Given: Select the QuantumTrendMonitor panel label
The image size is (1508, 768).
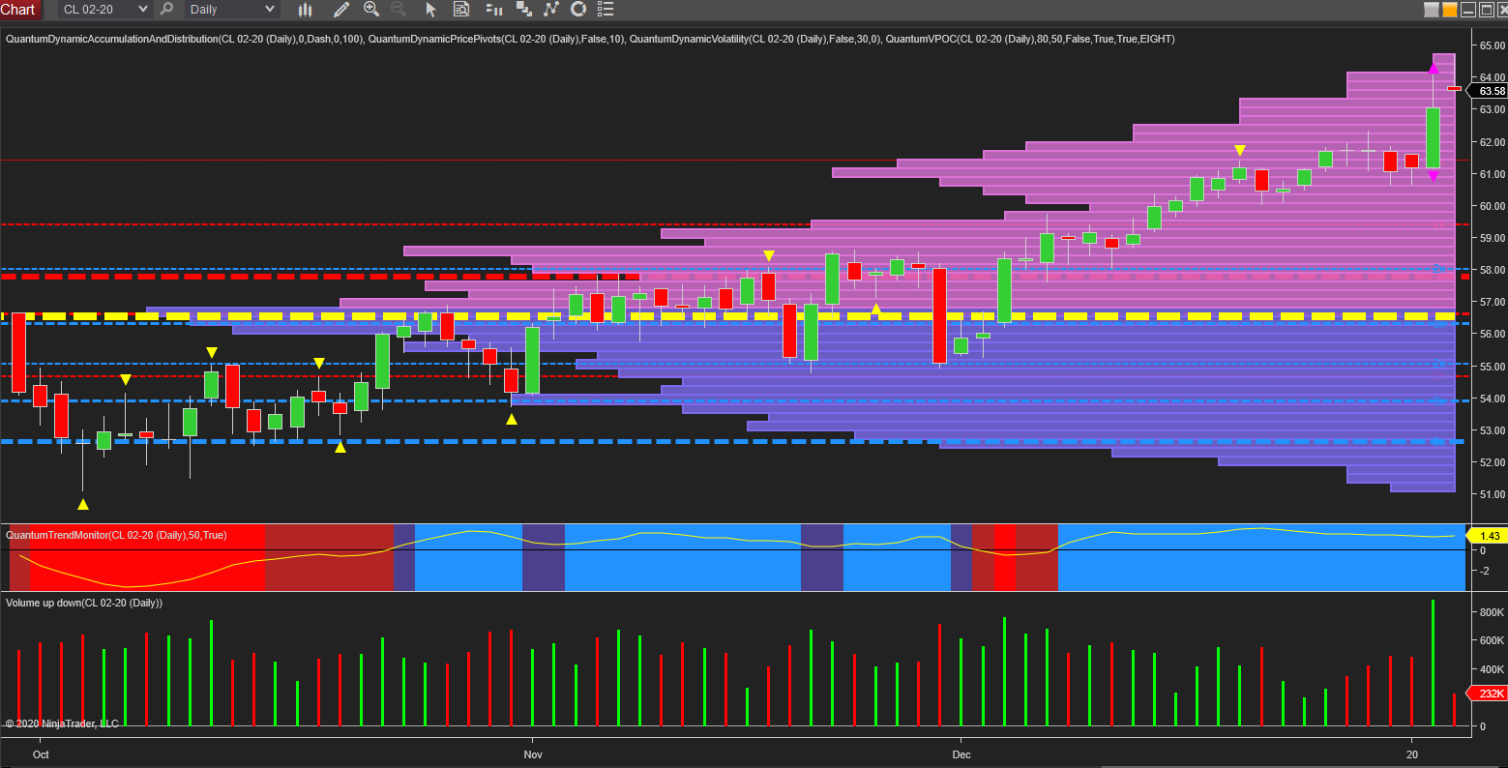Looking at the screenshot, I should (x=117, y=535).
